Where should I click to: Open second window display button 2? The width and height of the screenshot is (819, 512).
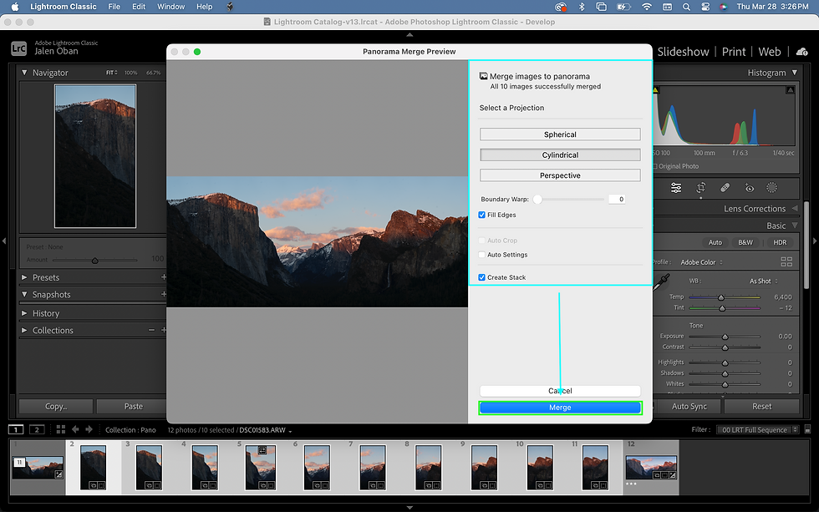37,429
